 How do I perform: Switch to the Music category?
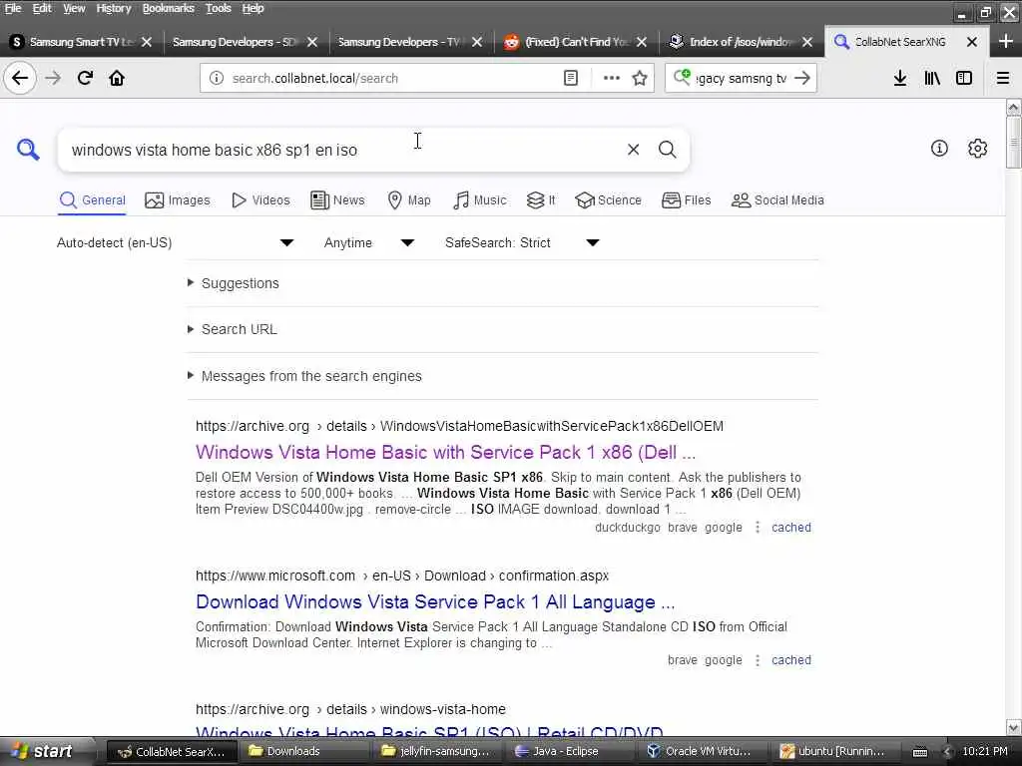point(479,199)
